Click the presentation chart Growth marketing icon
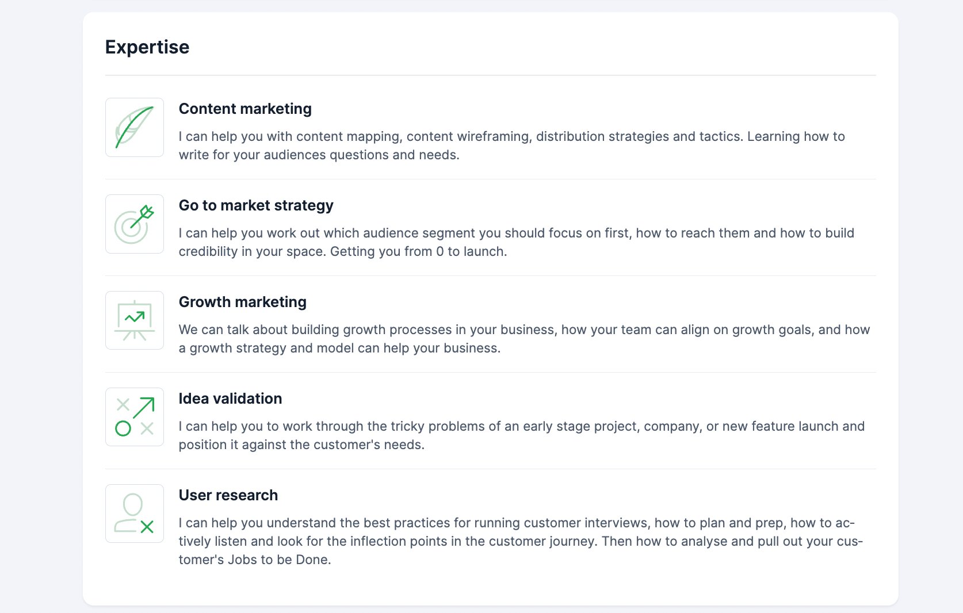963x613 pixels. [x=135, y=320]
